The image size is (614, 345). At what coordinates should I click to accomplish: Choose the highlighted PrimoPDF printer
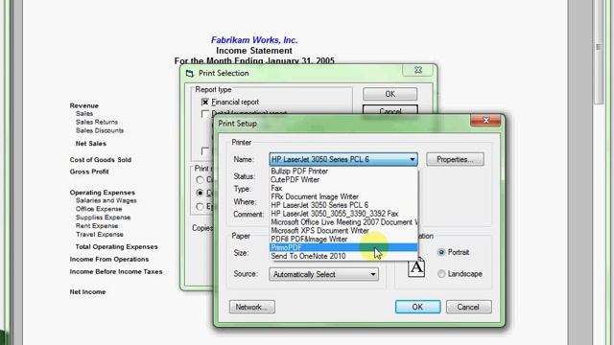point(343,247)
